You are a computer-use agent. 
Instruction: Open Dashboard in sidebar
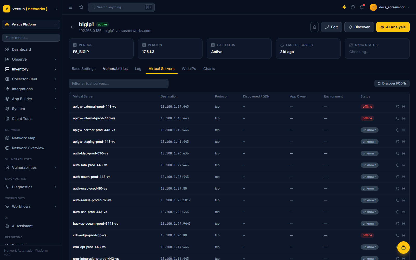(x=31, y=49)
